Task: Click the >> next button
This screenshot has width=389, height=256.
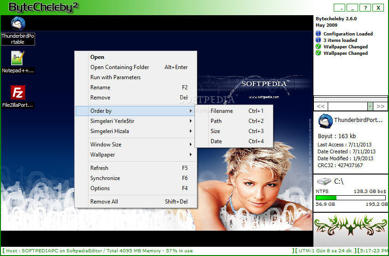Action: tap(380, 106)
